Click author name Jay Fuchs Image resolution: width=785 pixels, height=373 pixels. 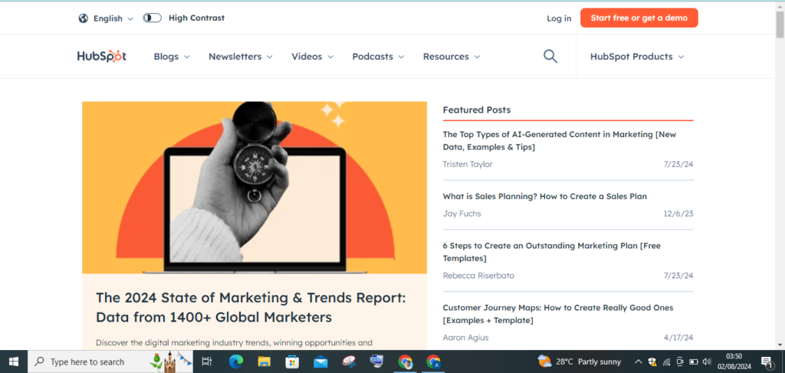pos(461,214)
